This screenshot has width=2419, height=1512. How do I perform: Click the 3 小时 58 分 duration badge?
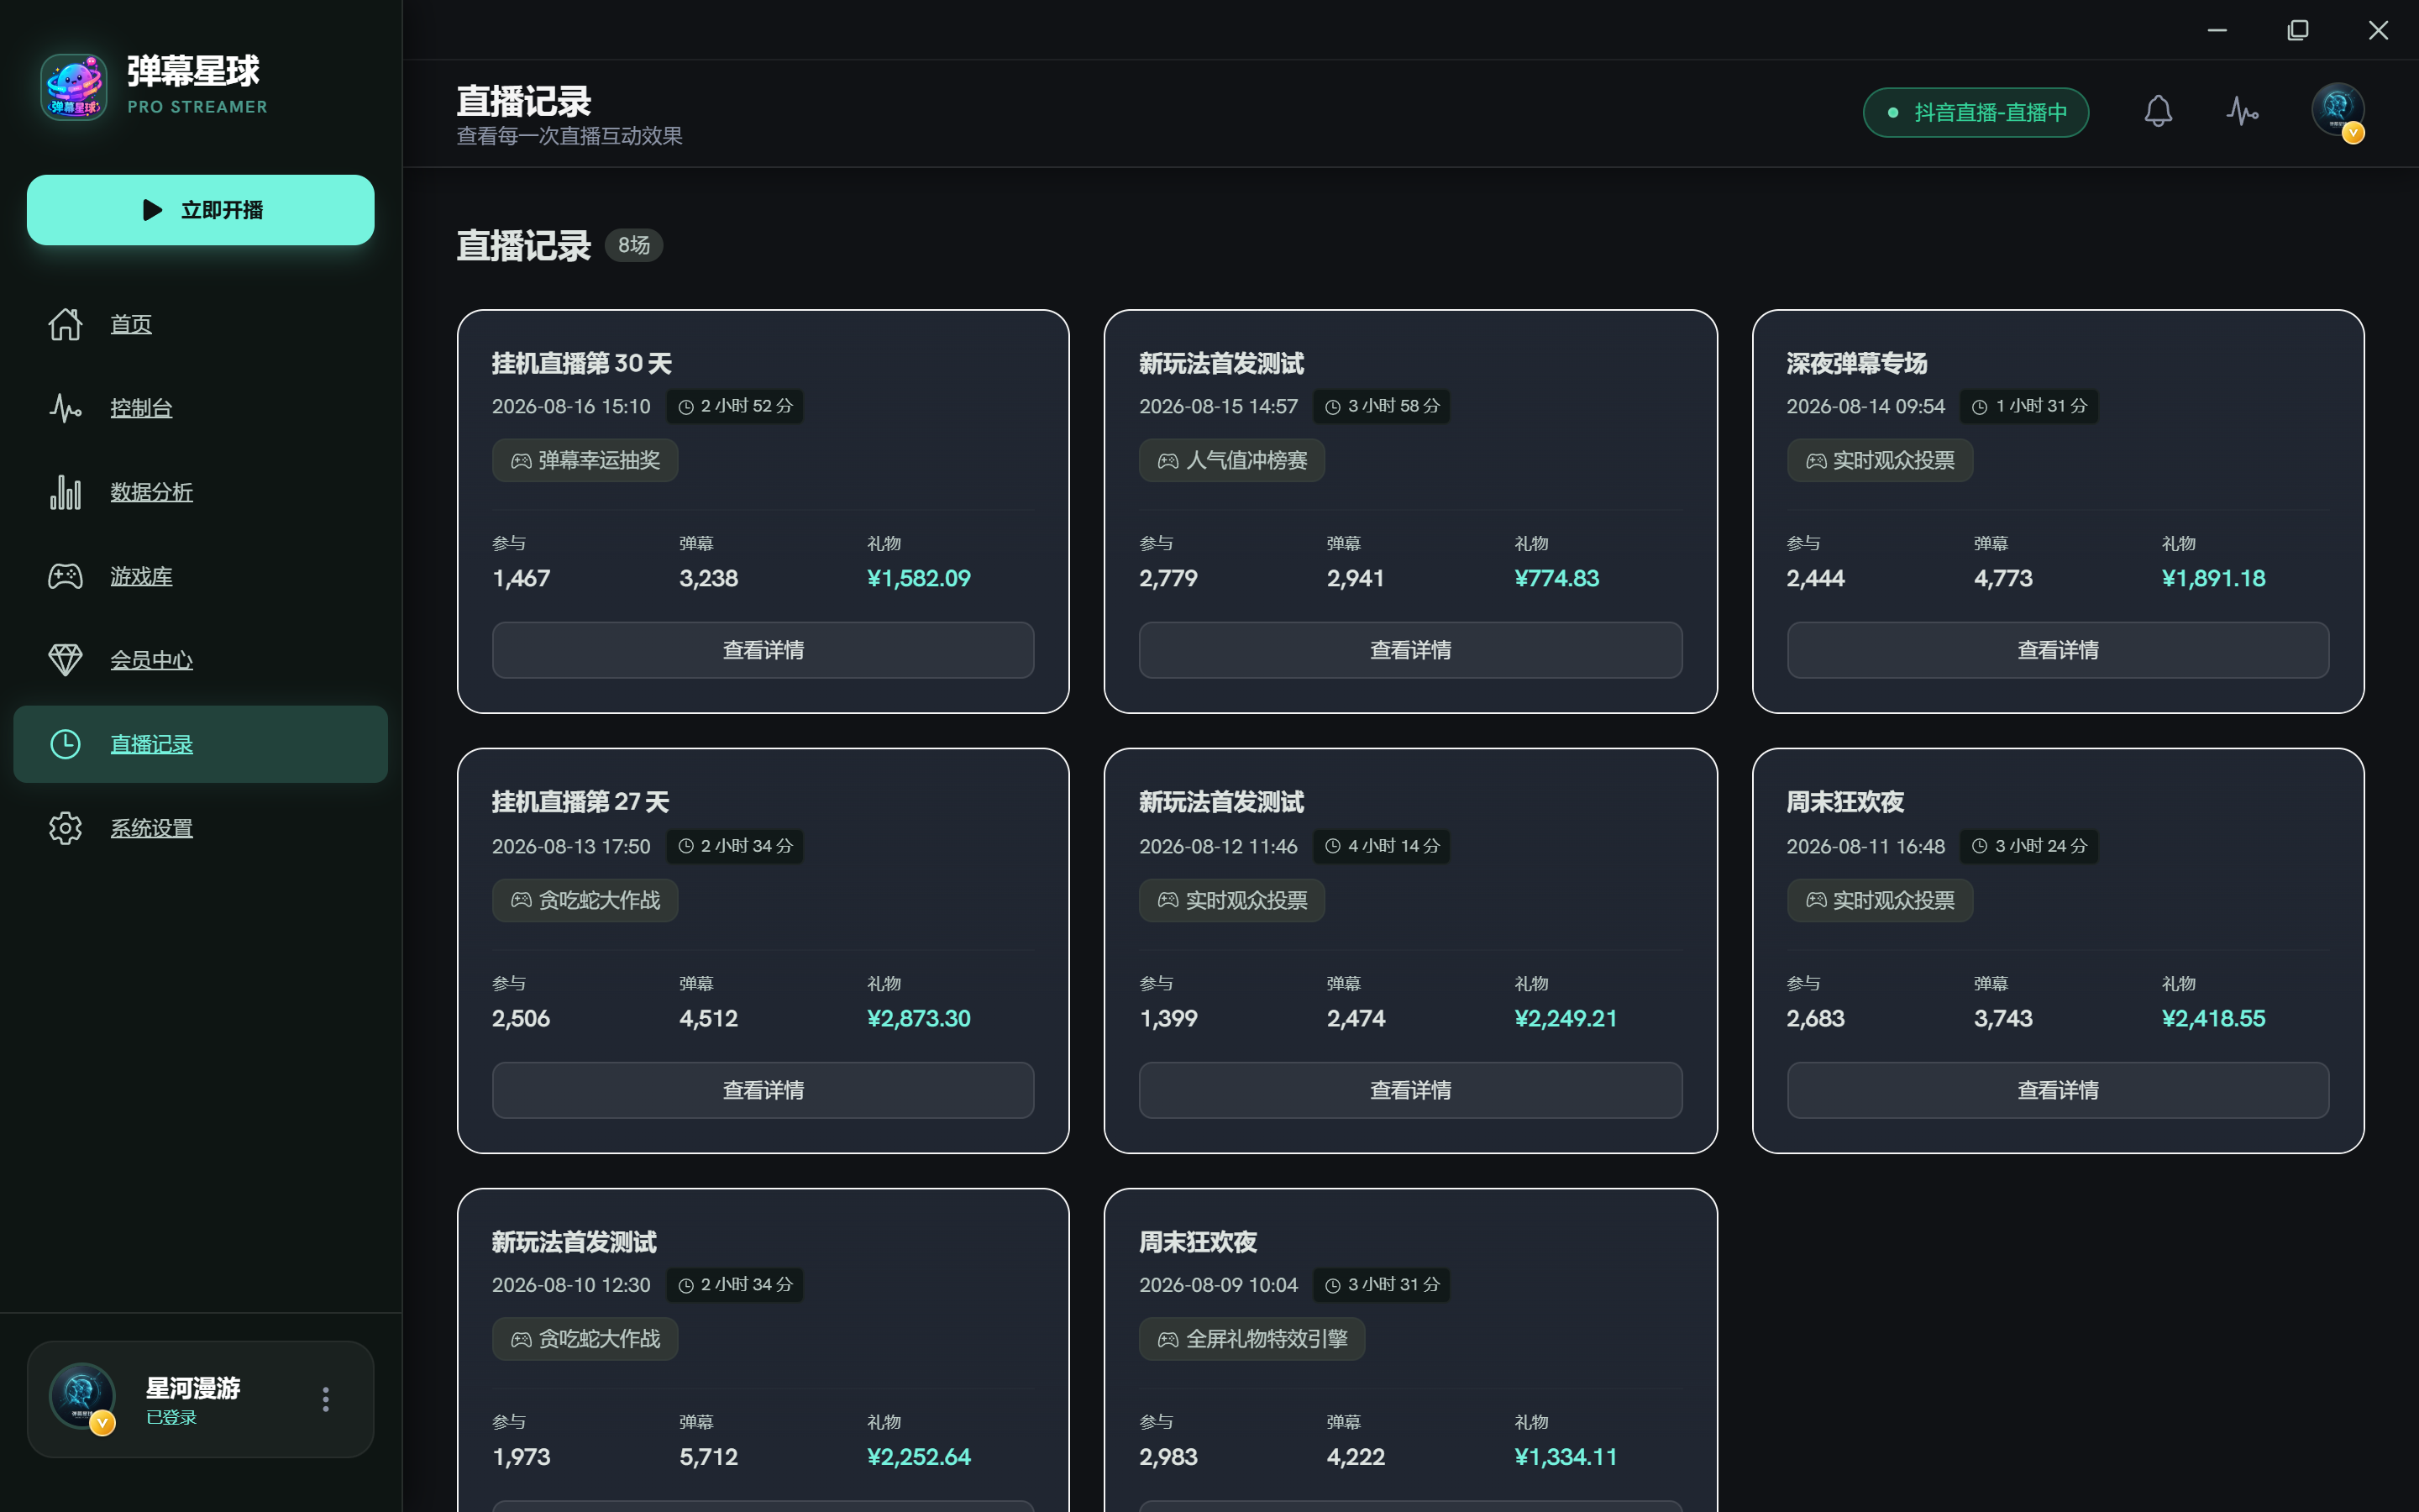[x=1382, y=406]
